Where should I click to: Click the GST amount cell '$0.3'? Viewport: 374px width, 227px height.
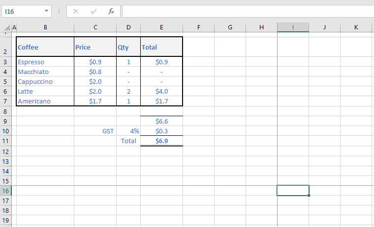point(161,131)
